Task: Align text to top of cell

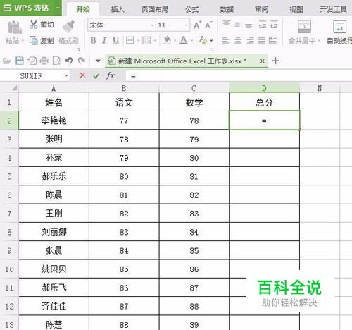Action: (x=226, y=23)
